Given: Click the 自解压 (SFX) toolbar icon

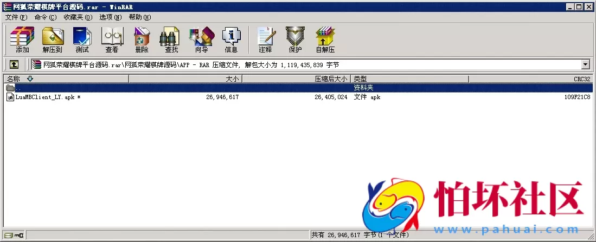Looking at the screenshot, I should point(325,39).
